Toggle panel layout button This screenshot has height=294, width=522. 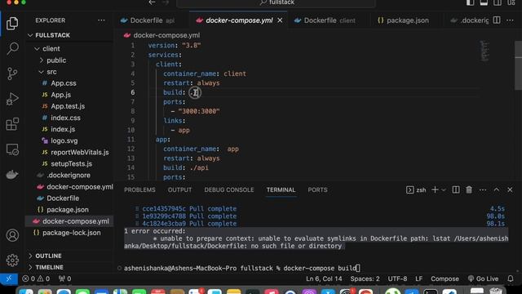pos(484,2)
